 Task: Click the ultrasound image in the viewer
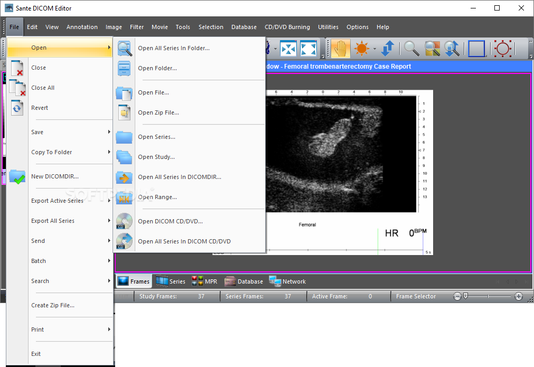(341, 154)
